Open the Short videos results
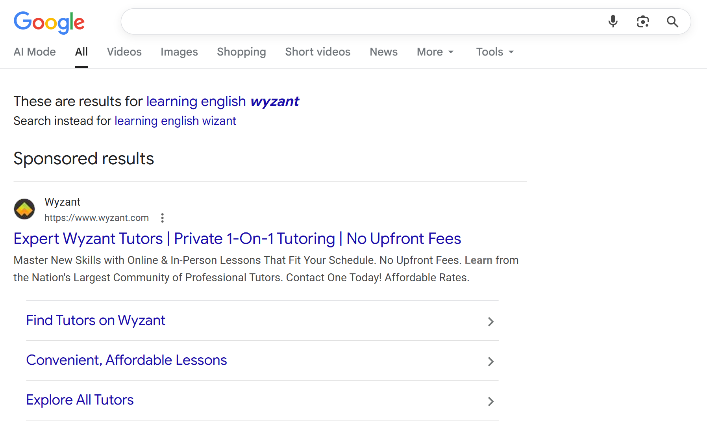The width and height of the screenshot is (707, 427). coord(317,52)
